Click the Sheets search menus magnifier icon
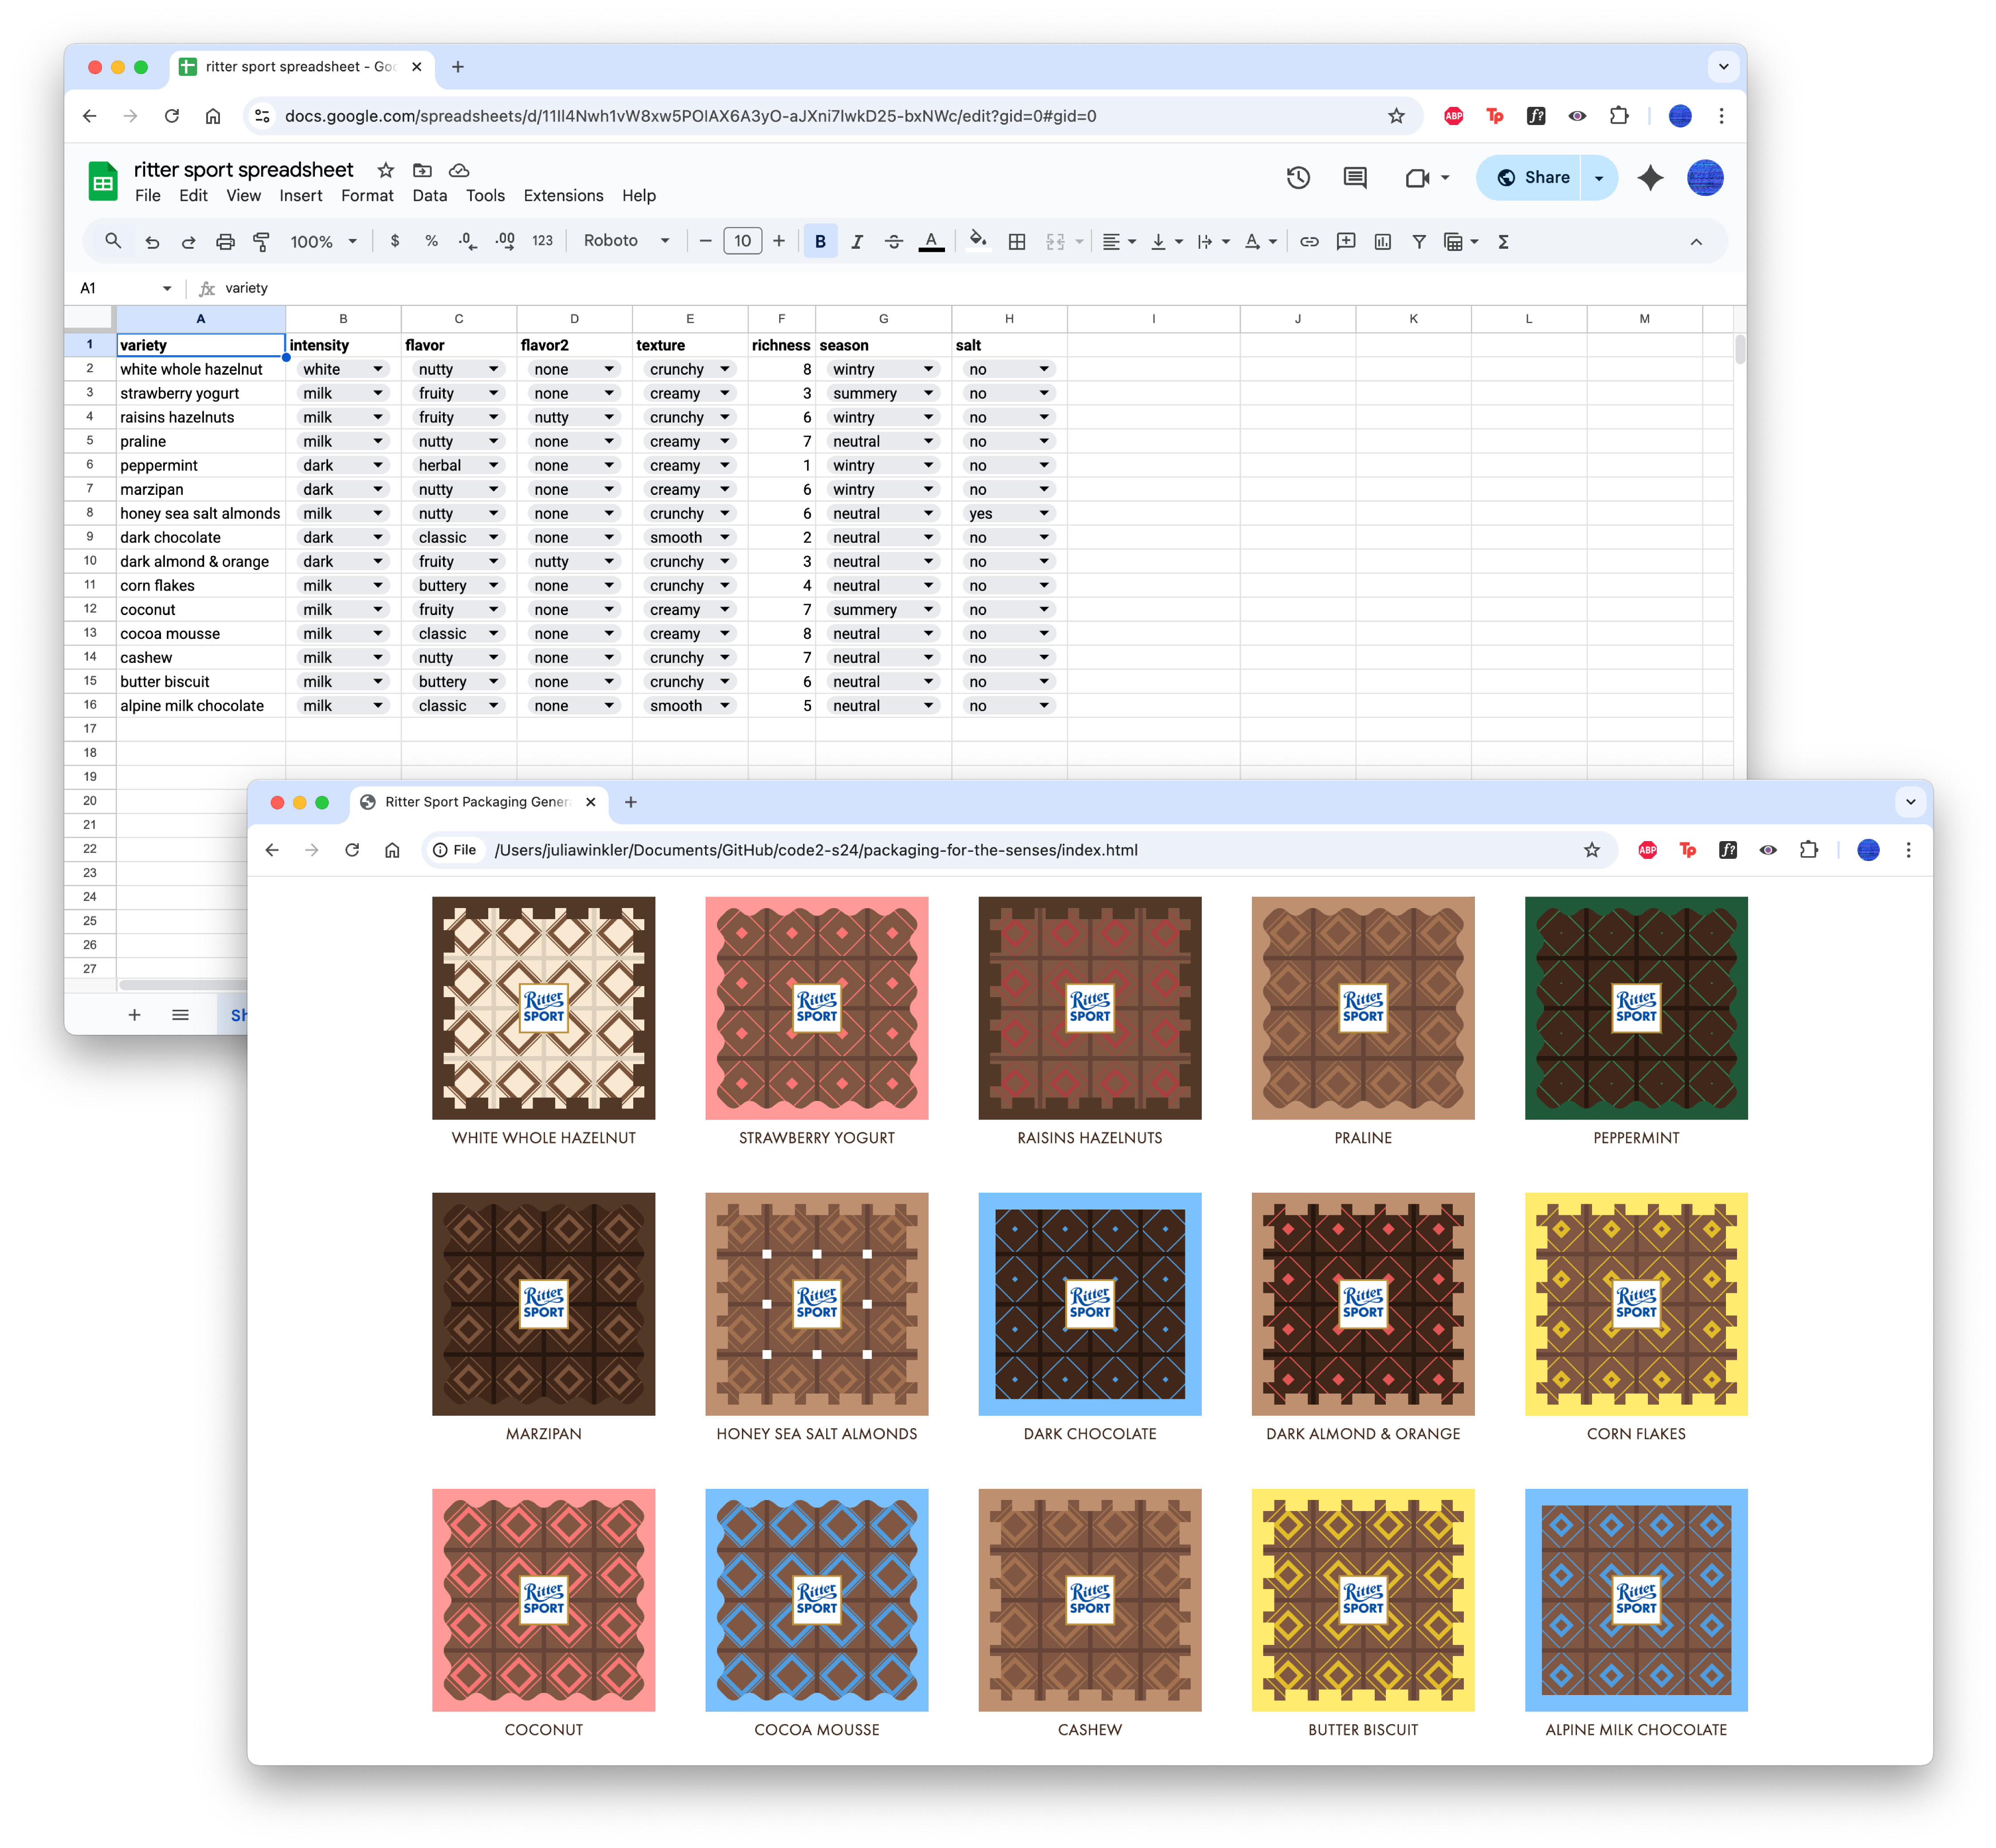This screenshot has height=1848, width=1996. 113,241
